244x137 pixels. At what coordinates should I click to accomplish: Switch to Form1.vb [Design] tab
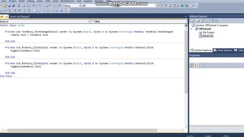click(x=20, y=17)
